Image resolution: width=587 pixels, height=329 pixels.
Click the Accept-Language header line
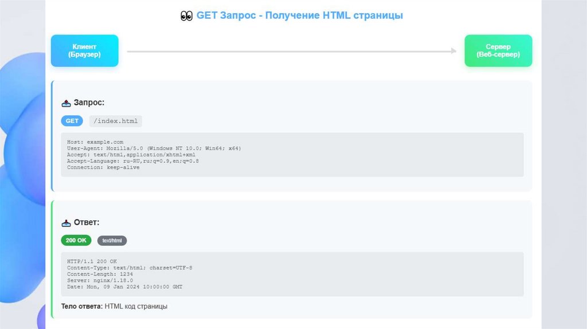pyautogui.click(x=133, y=161)
